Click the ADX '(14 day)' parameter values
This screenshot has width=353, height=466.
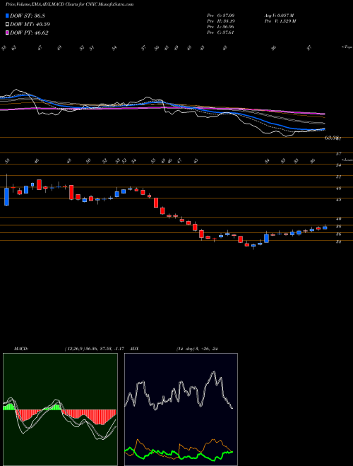(197, 349)
